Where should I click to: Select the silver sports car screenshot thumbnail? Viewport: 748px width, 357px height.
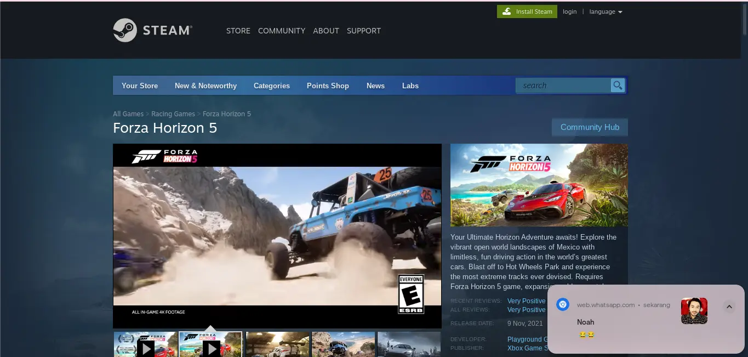click(x=409, y=344)
